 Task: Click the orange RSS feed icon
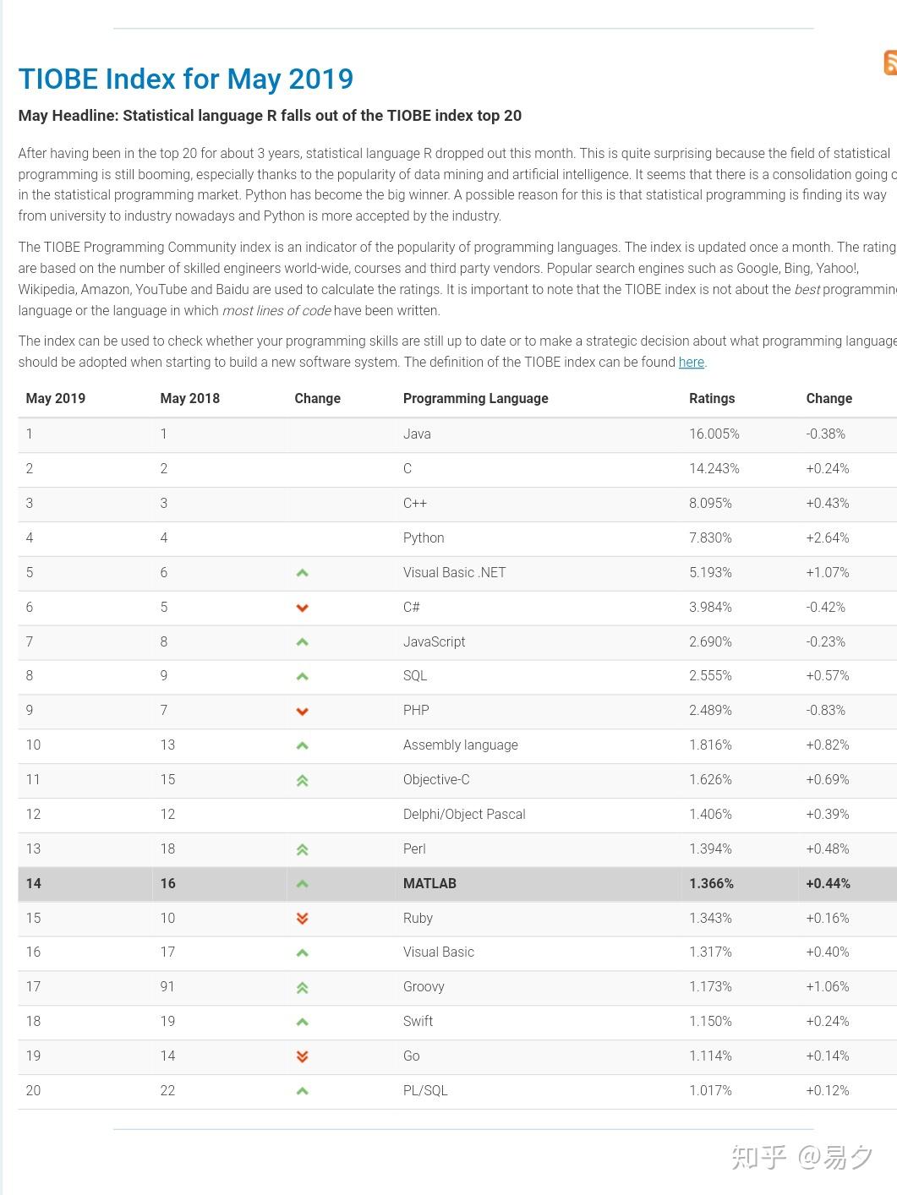pos(890,63)
